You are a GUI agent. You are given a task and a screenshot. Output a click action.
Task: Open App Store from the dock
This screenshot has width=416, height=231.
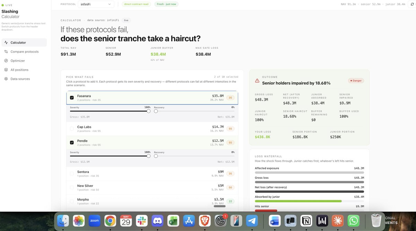189,221
